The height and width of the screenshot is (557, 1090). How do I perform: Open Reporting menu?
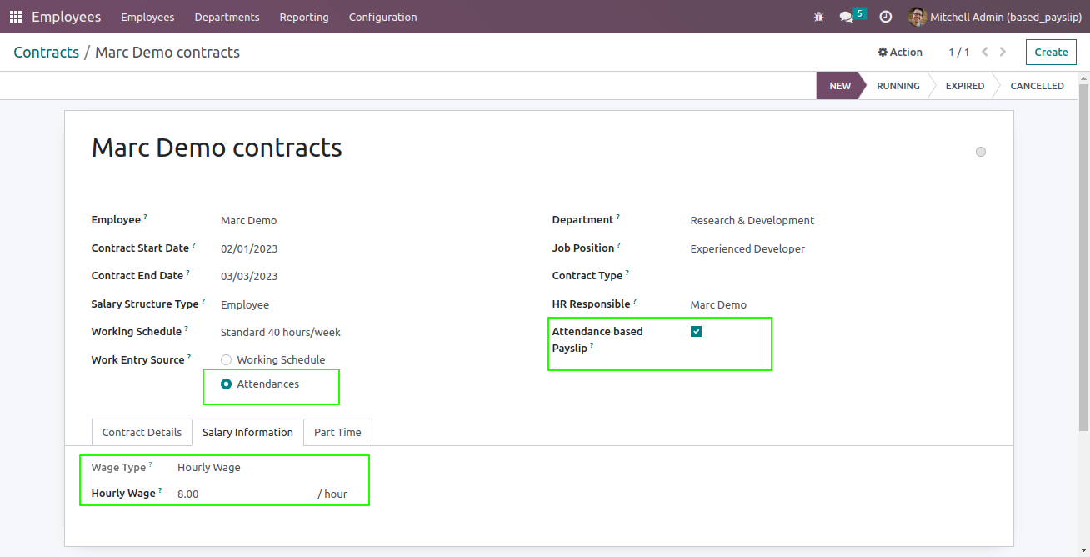click(304, 17)
